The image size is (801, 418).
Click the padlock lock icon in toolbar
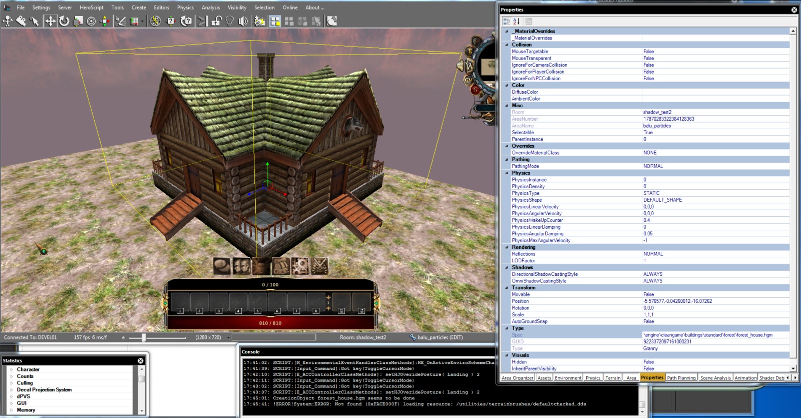[x=216, y=21]
